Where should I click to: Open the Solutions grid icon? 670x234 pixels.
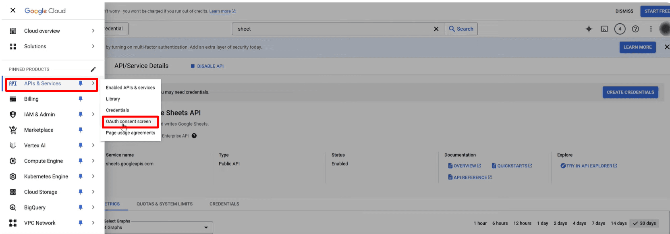[x=13, y=46]
